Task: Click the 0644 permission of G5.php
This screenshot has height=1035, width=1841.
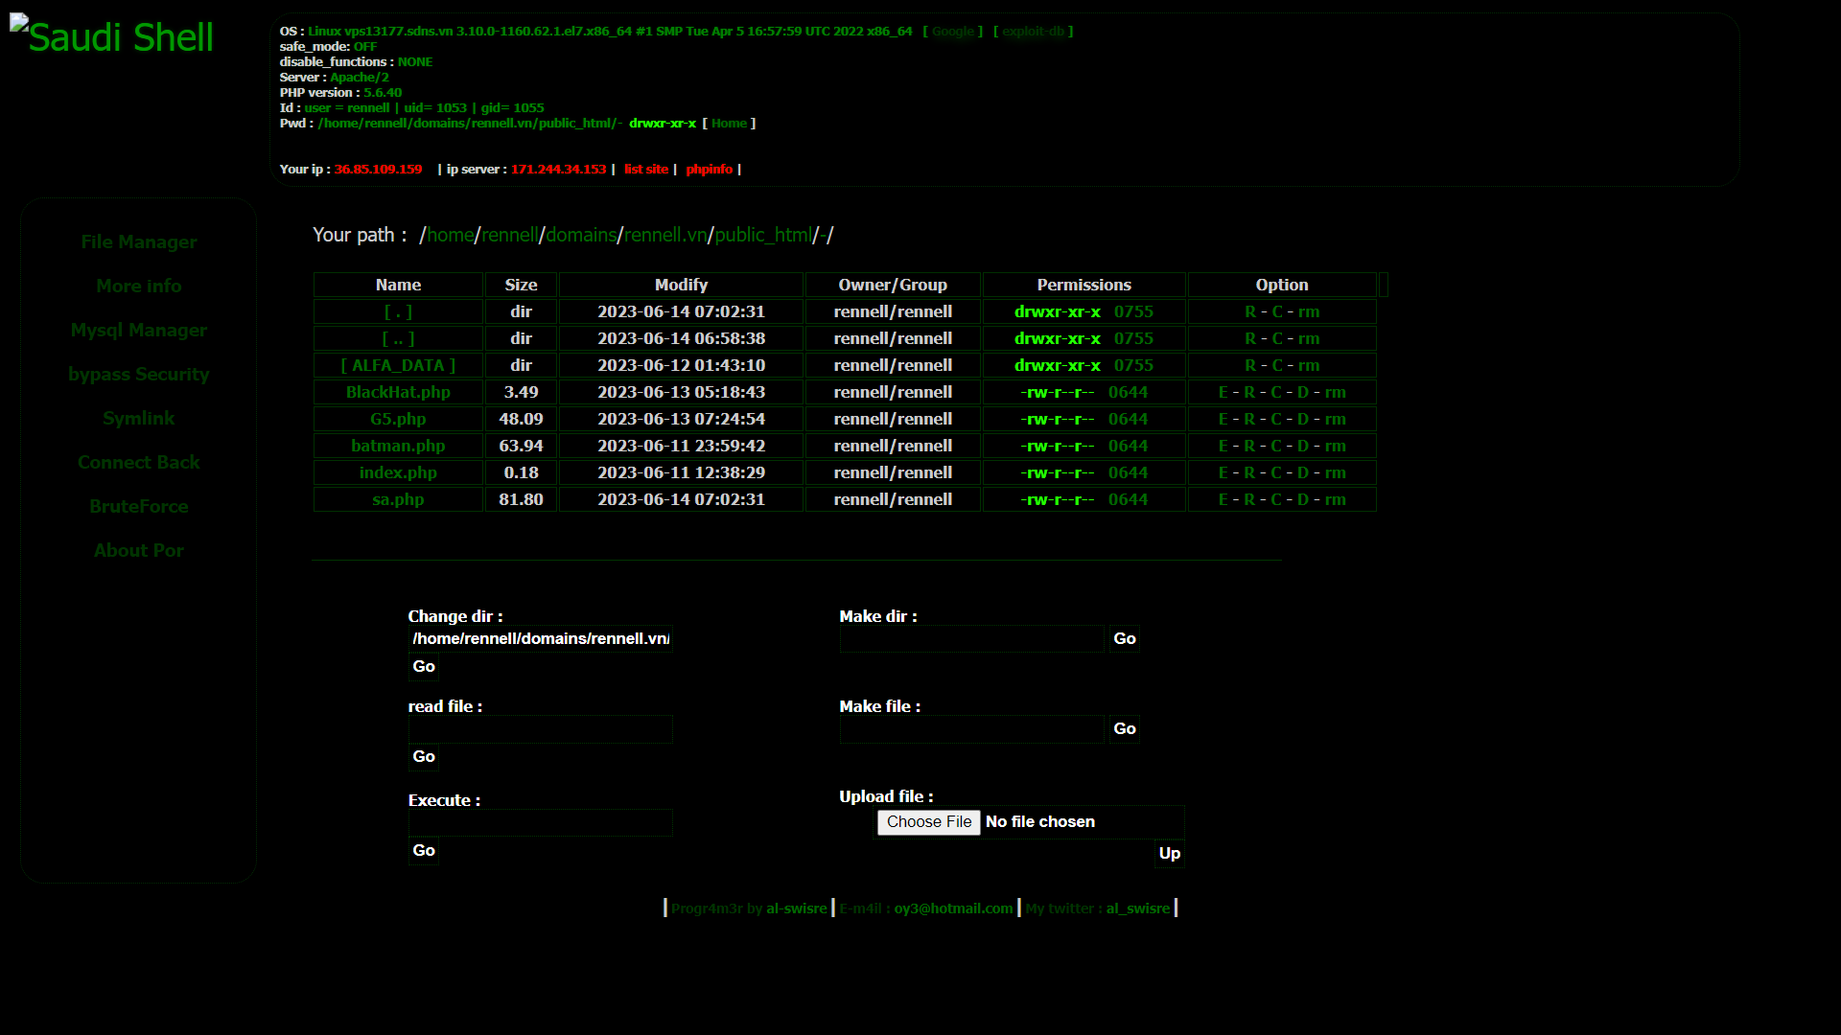Action: click(1128, 420)
